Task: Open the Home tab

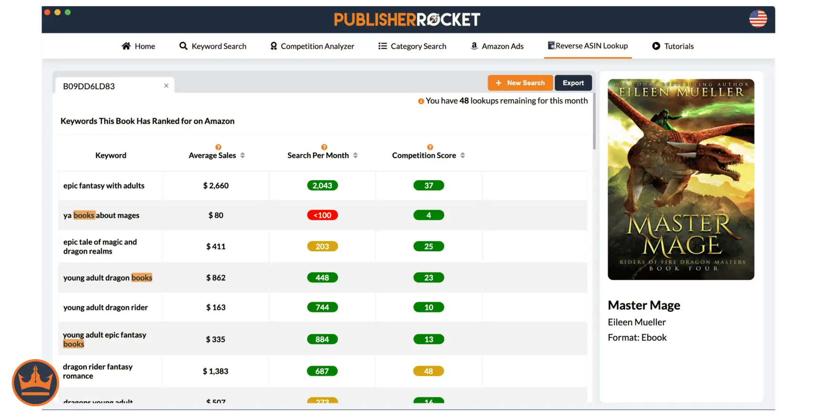Action: pyautogui.click(x=138, y=46)
